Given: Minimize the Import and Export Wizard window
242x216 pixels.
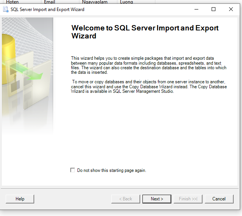Looking at the screenshot, I should (196, 10).
